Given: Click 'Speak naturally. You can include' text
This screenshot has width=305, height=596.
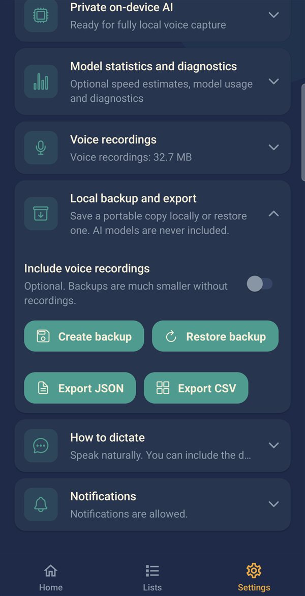Looking at the screenshot, I should pos(161,455).
